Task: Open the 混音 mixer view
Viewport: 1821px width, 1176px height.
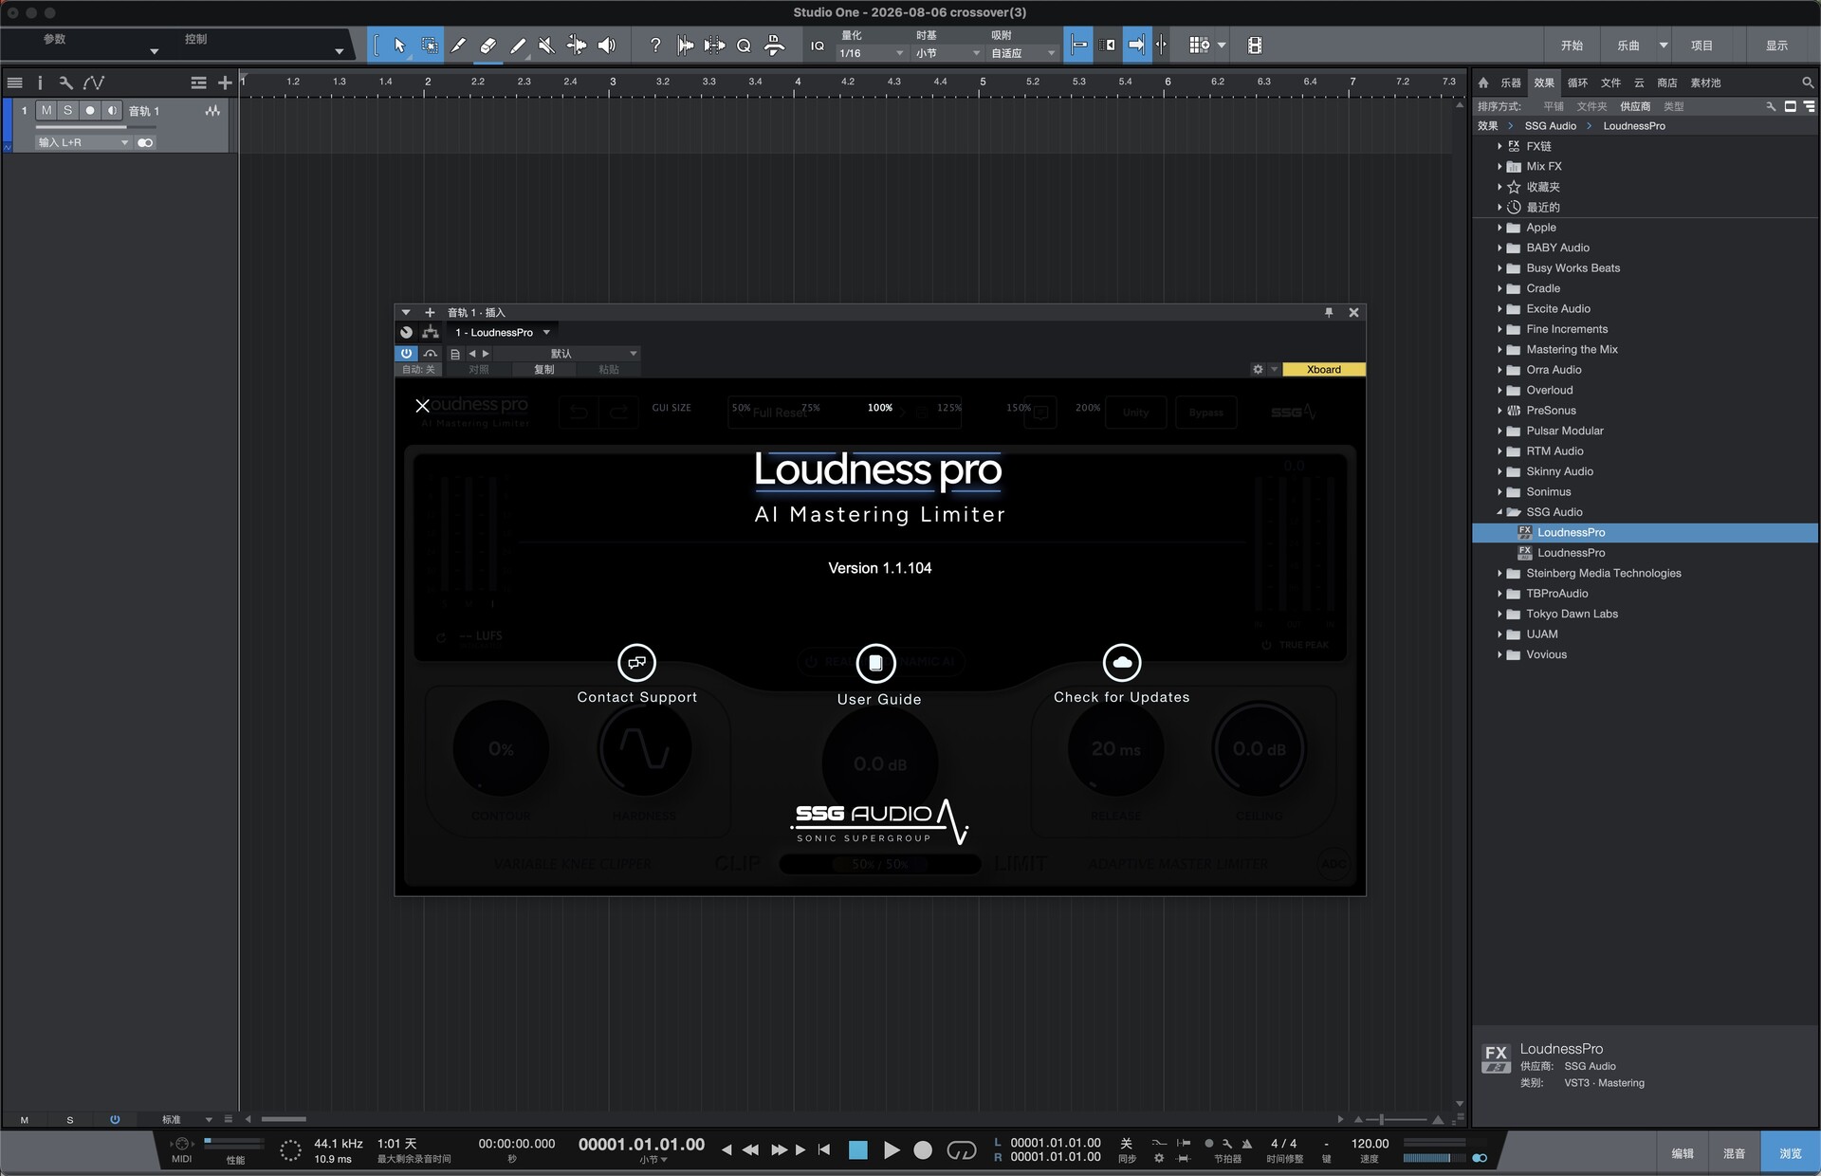Action: (x=1734, y=1153)
